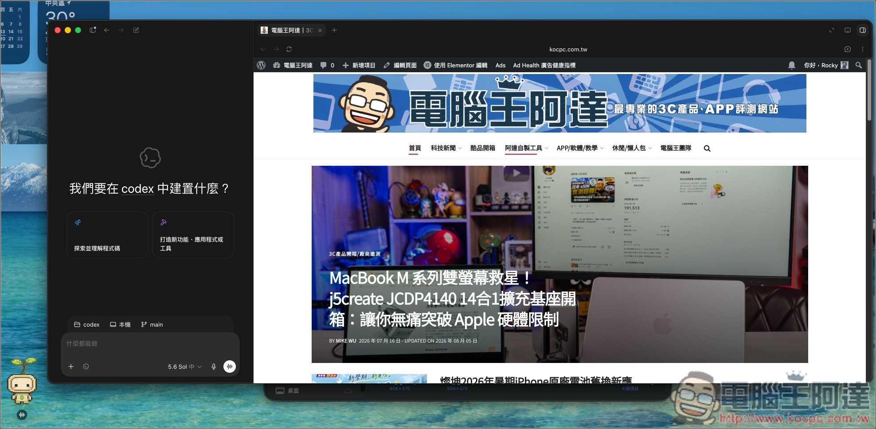Screen dimensions: 876x429
Task: Choose the codex project folder selector
Action: pos(87,324)
